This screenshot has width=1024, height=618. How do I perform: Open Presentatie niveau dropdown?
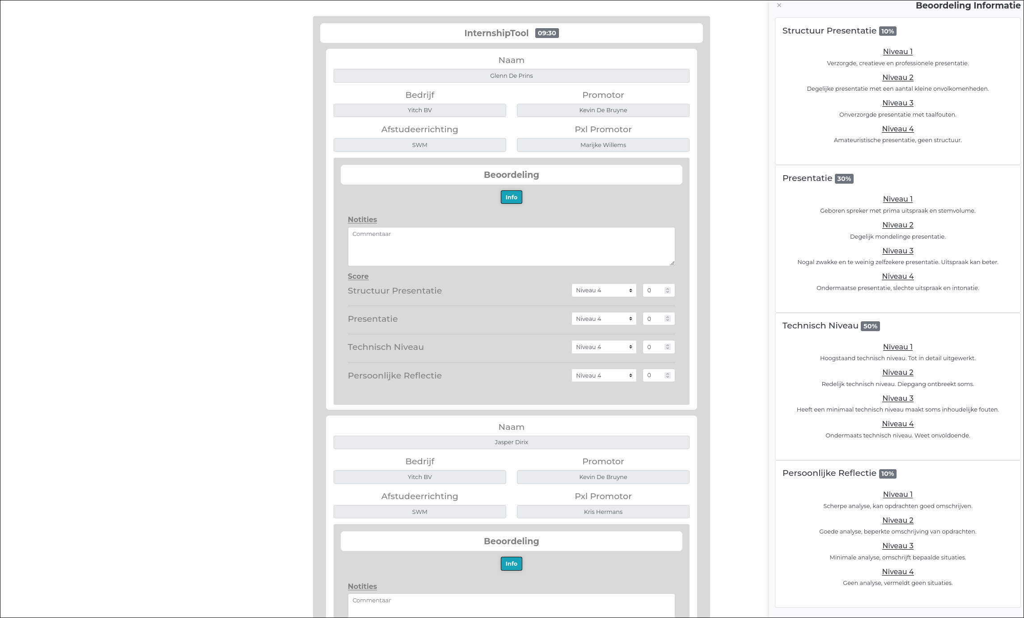[604, 319]
